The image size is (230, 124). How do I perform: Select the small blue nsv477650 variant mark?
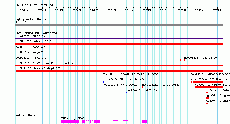click(126, 93)
